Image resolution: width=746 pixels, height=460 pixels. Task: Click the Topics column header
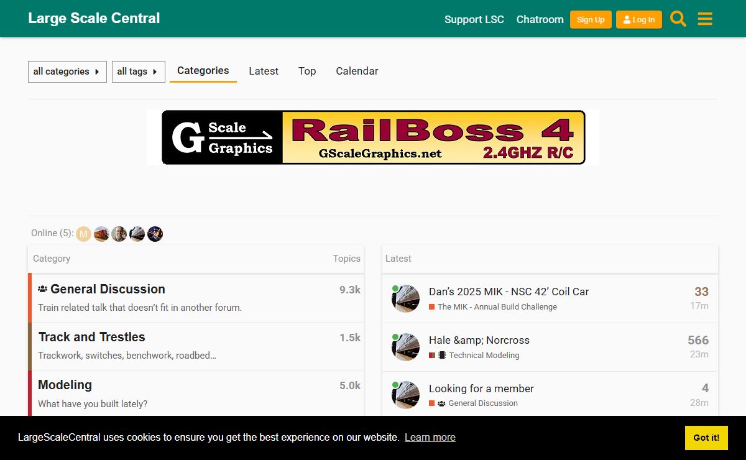(x=346, y=259)
